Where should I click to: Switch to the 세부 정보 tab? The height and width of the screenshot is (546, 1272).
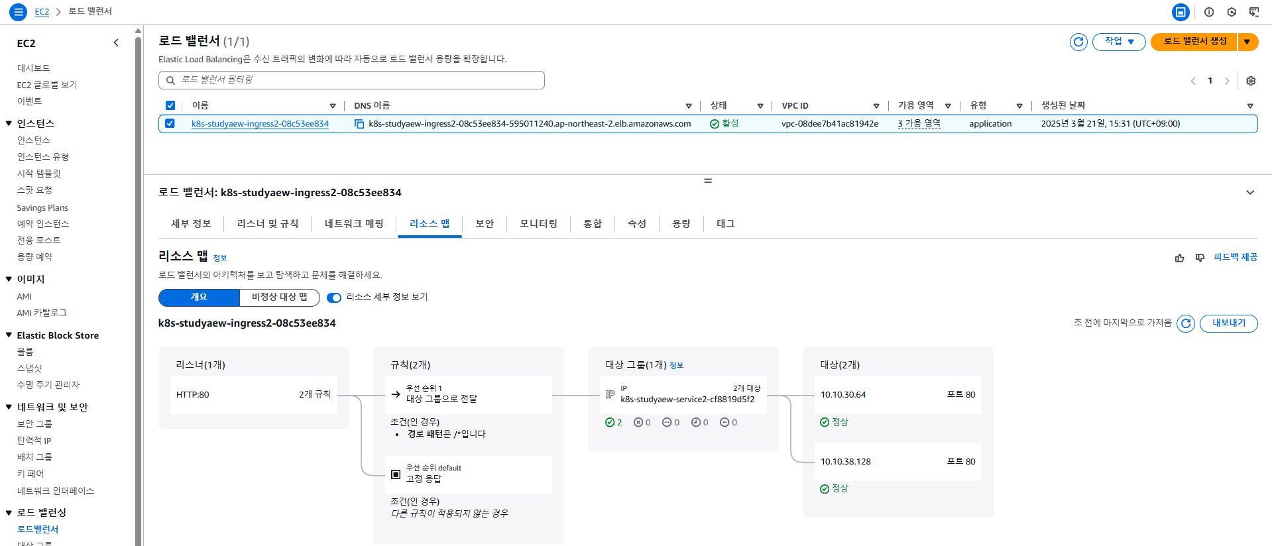click(191, 224)
